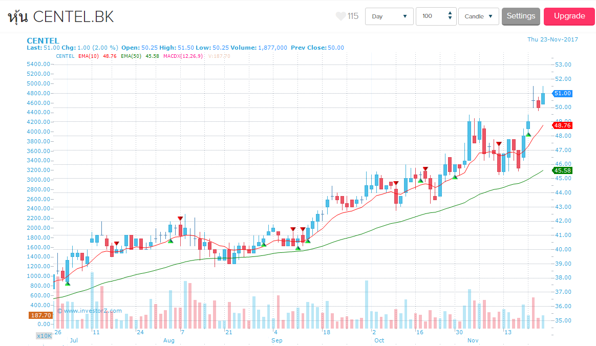Click the 115 favorites count
596x346 pixels.
click(x=353, y=16)
